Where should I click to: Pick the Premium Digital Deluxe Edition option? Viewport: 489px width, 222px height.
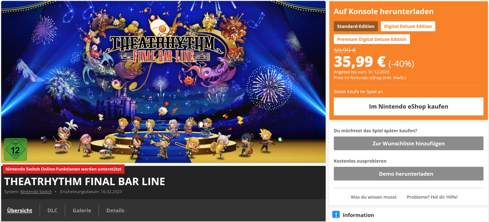click(x=372, y=39)
